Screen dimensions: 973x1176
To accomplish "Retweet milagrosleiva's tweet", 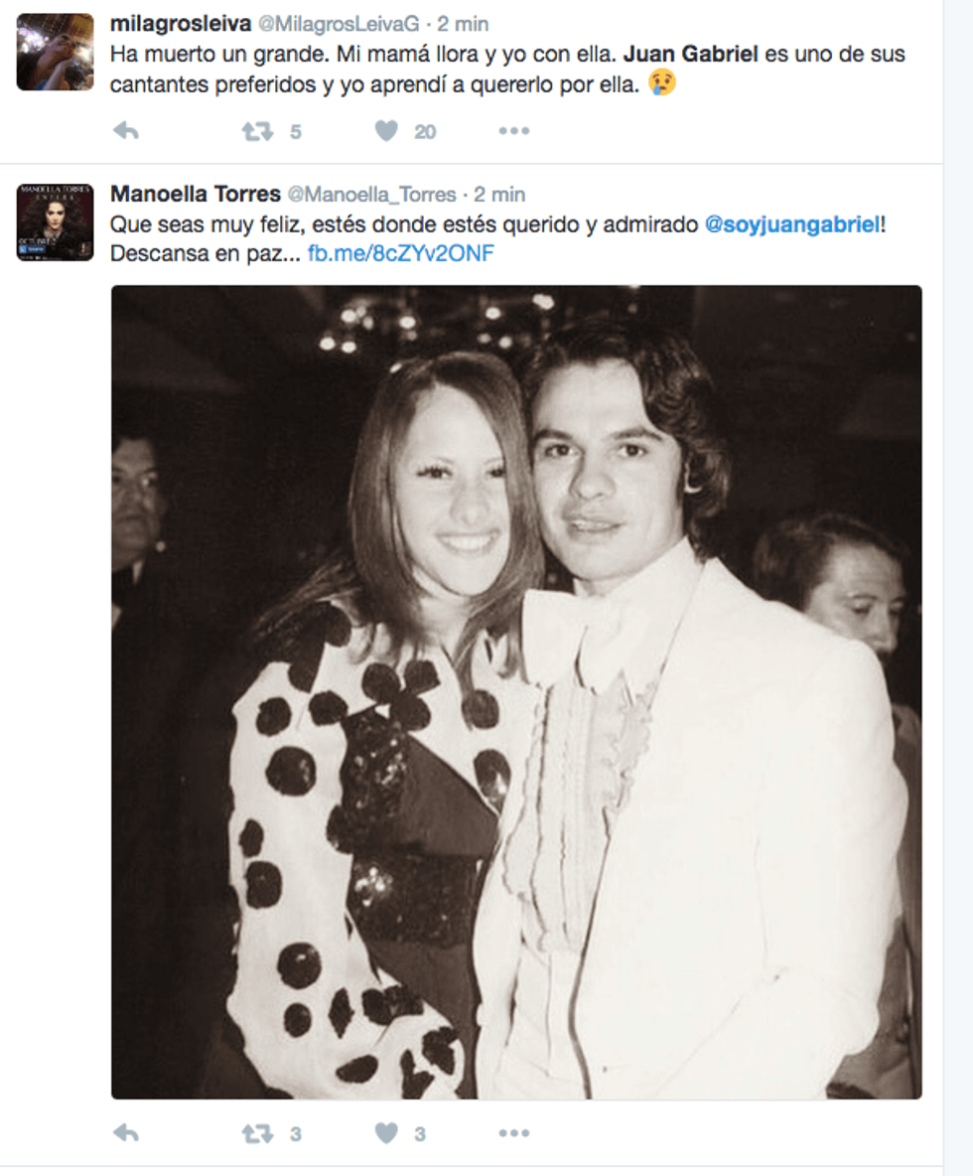I will 258,131.
